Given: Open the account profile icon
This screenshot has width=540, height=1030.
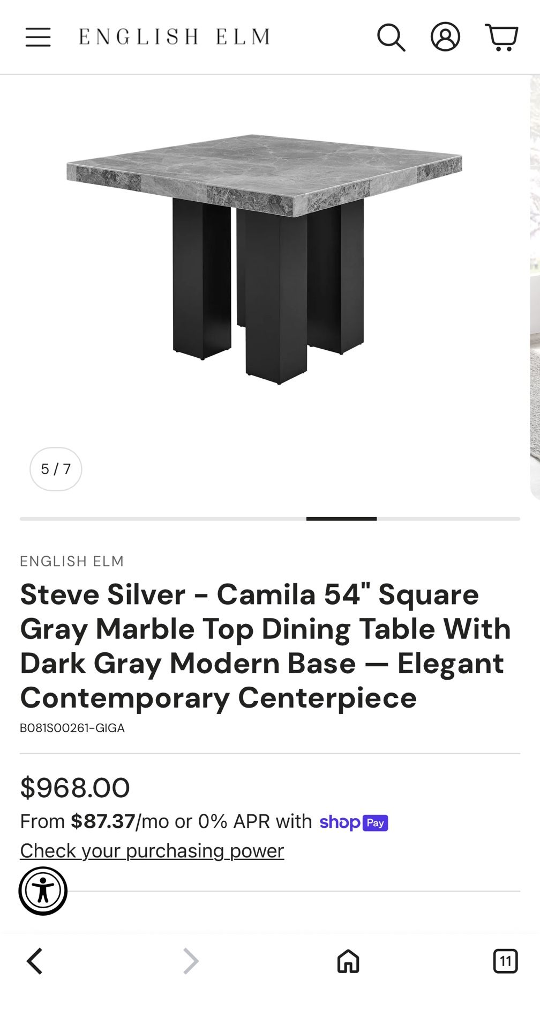Looking at the screenshot, I should pyautogui.click(x=445, y=37).
